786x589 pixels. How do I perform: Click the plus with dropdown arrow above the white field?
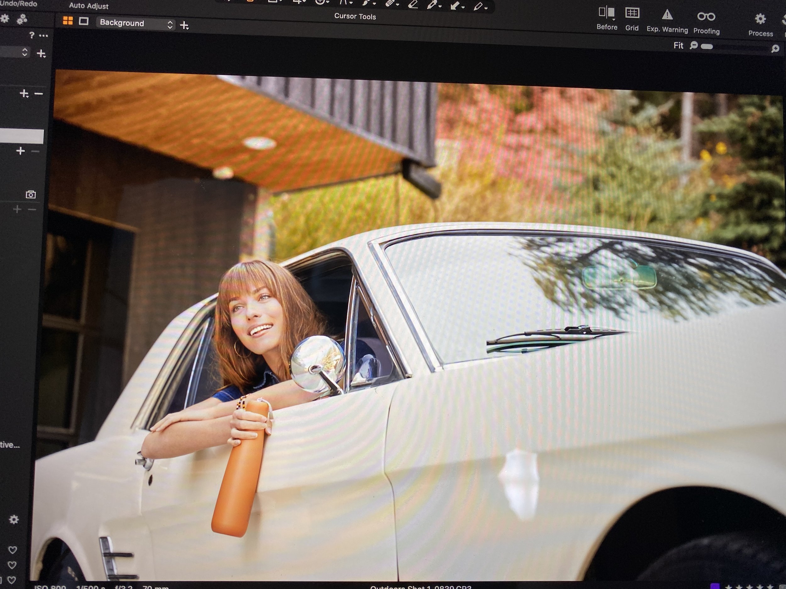[x=24, y=93]
